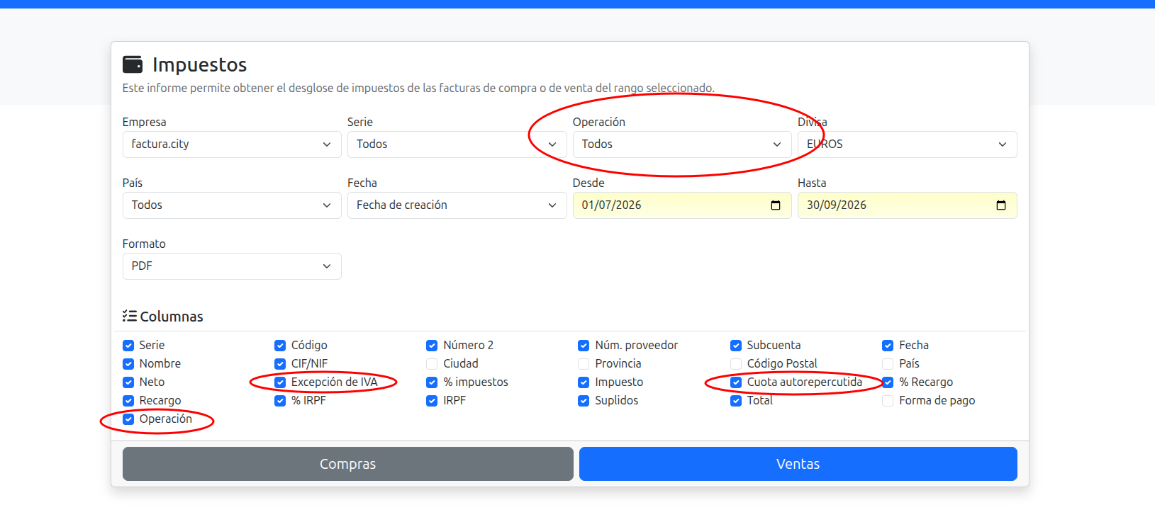Open the Formato dropdown showing PDF

(232, 266)
